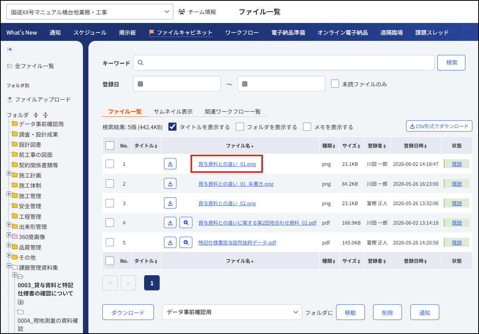Open the What's New menu
Screen dimensions: 479x334
coord(22,33)
